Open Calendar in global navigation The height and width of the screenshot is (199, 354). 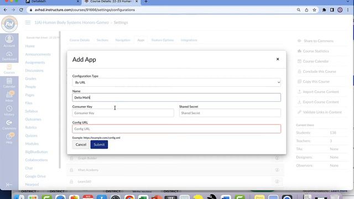click(9, 83)
